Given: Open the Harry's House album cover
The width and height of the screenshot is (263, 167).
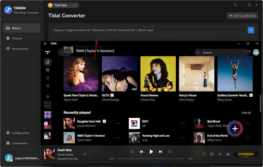Looking at the screenshot, I should click(x=197, y=74).
